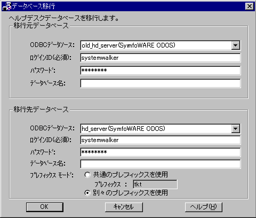The width and height of the screenshot is (256, 218).
Task: Open source ODBC data source dropdown arrow
Action: point(236,45)
